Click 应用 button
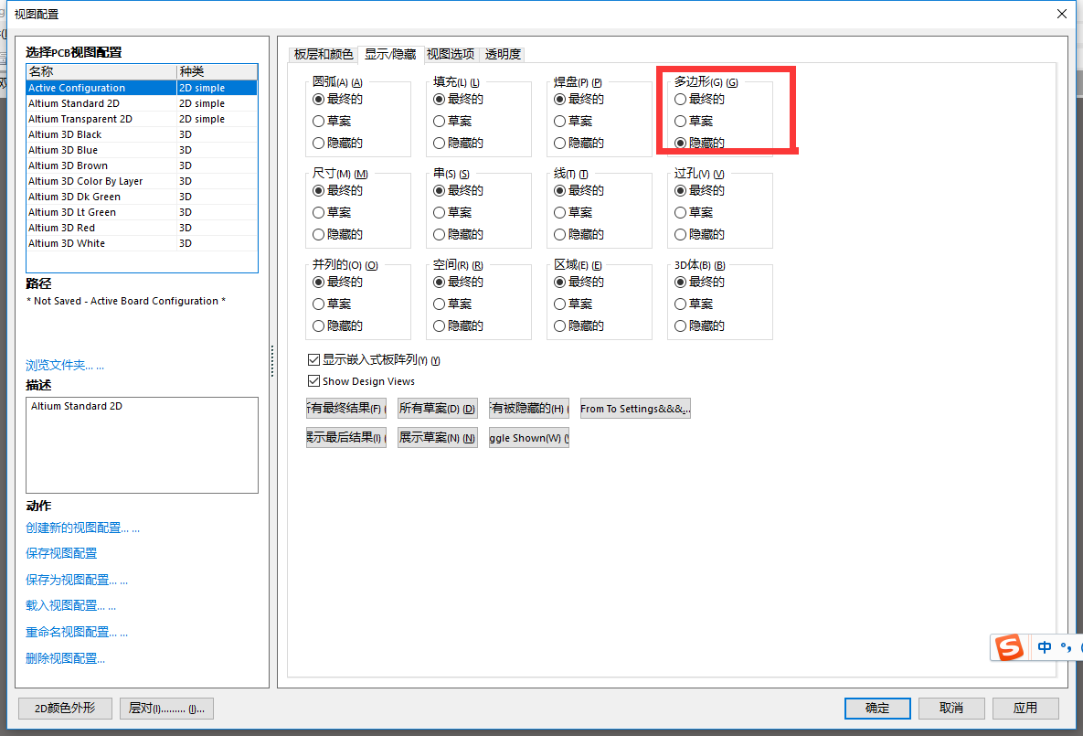The width and height of the screenshot is (1083, 736). pyautogui.click(x=1025, y=708)
